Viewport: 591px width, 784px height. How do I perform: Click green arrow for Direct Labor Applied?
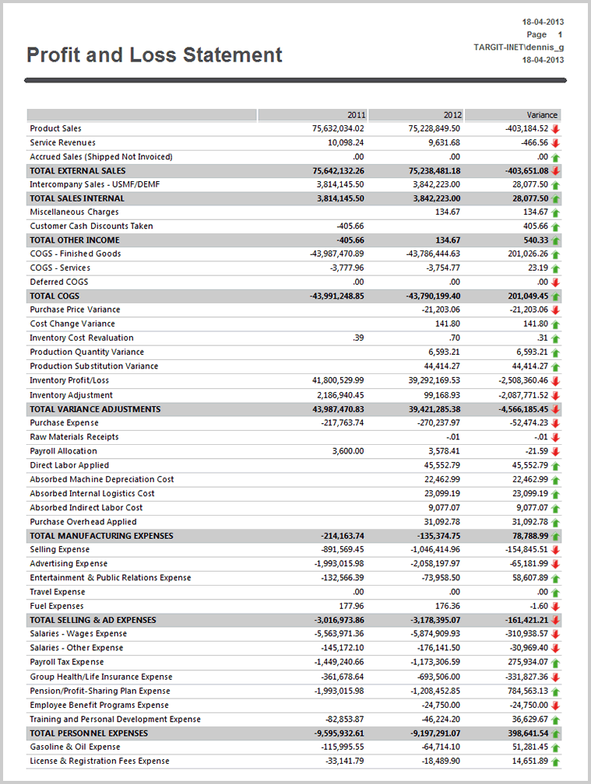click(555, 465)
